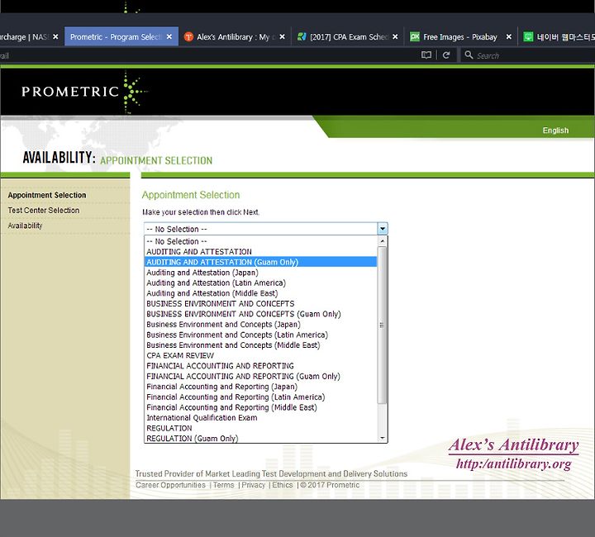Select CPA EXAM REVIEW option

click(x=261, y=355)
